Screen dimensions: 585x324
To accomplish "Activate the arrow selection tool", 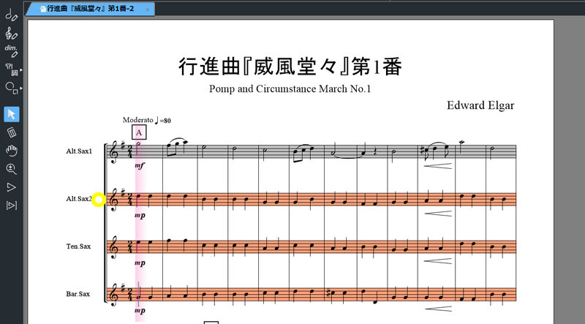I will (12, 114).
